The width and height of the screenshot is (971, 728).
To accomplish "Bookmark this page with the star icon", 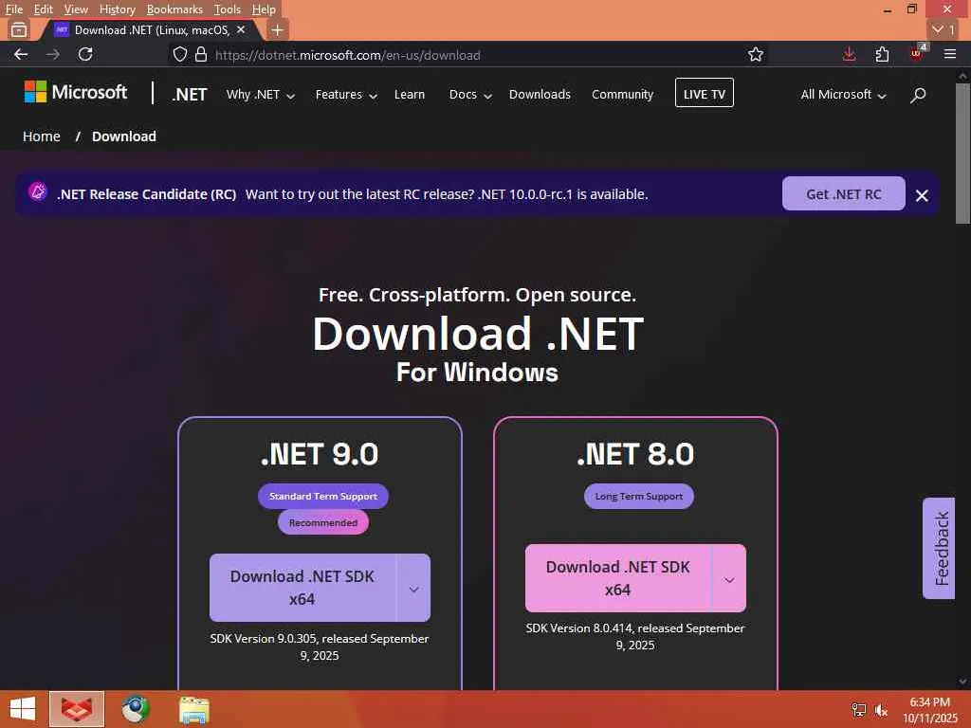I will pyautogui.click(x=756, y=54).
